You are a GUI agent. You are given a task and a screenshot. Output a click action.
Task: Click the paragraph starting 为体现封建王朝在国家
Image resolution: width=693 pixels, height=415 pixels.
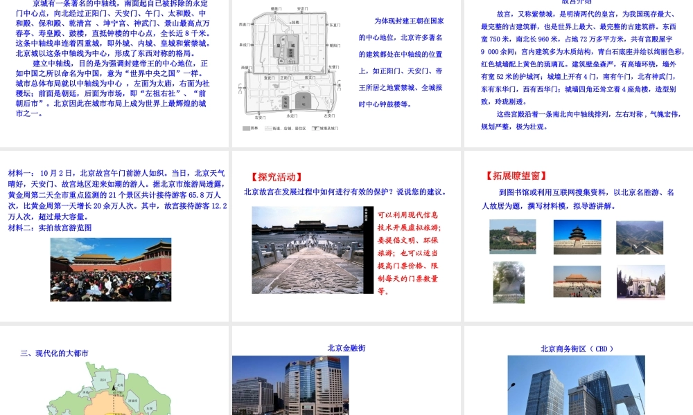(401, 63)
